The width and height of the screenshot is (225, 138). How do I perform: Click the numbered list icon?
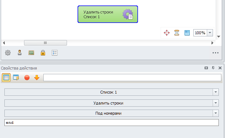tap(55, 53)
